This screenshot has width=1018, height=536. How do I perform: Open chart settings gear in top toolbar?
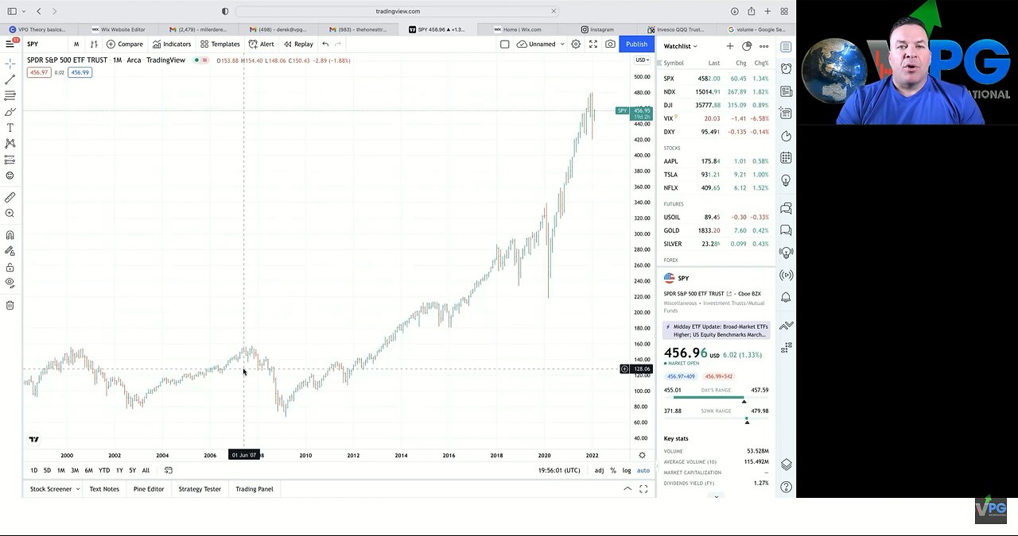click(x=576, y=44)
